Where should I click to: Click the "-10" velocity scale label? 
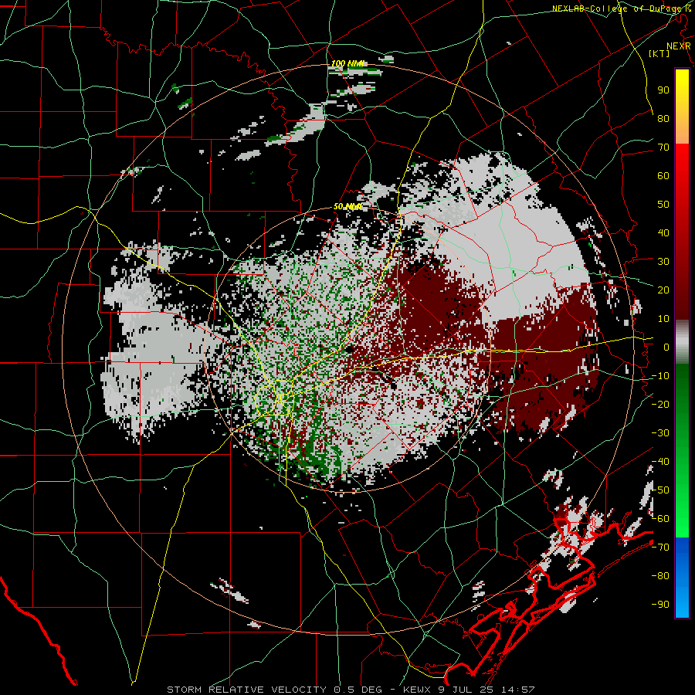click(660, 376)
